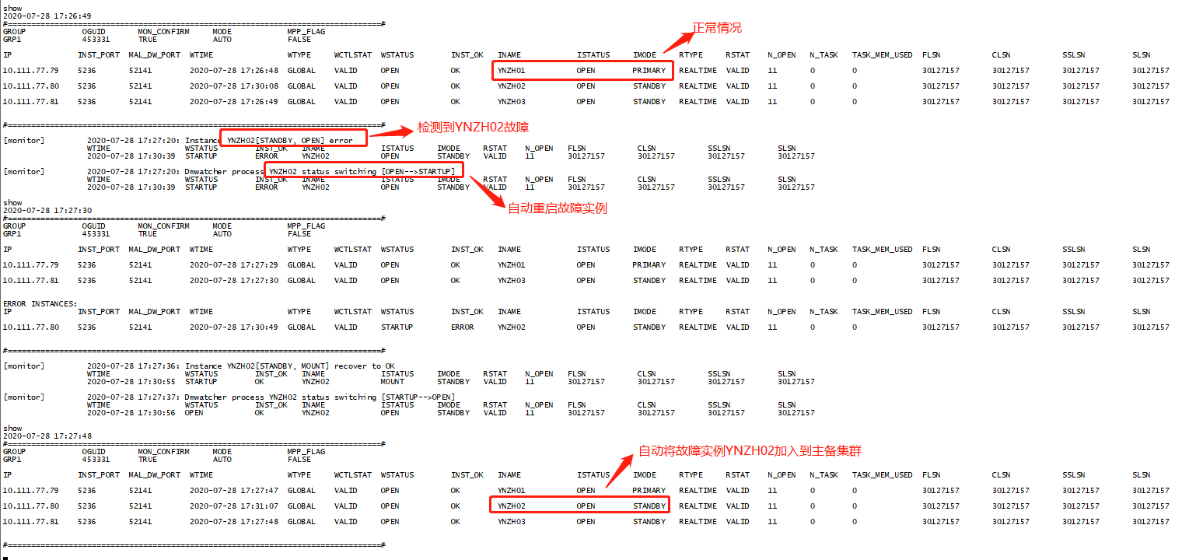The image size is (1203, 560).
Task: Click VALID WCTLSTAT in the 17:30:49 row
Action: [346, 327]
